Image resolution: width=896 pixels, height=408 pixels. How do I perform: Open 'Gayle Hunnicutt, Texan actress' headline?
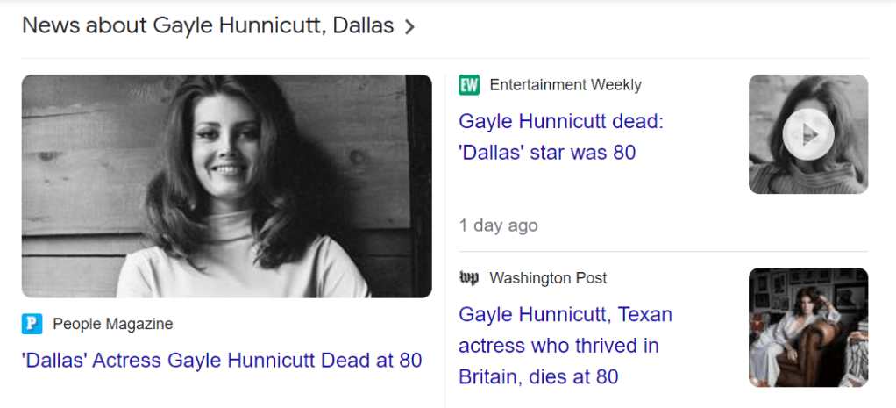tap(565, 314)
